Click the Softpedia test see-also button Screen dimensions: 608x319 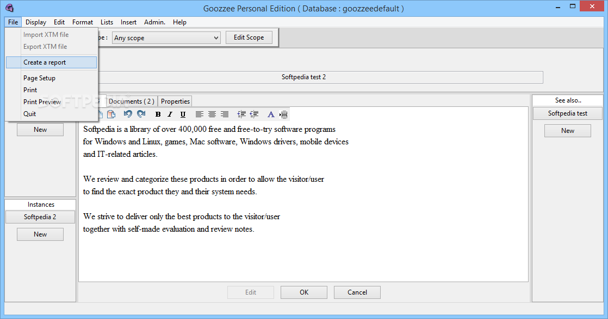(568, 113)
